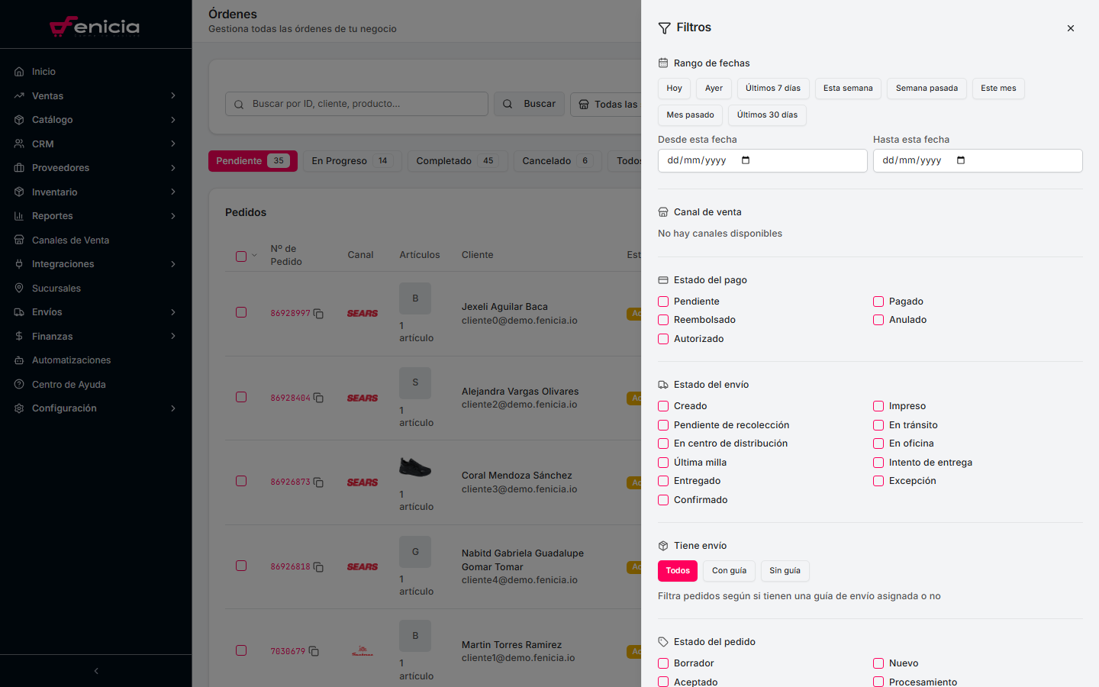This screenshot has width=1099, height=687.
Task: Open calendar picker in Desde esta fecha field
Action: [x=746, y=160]
